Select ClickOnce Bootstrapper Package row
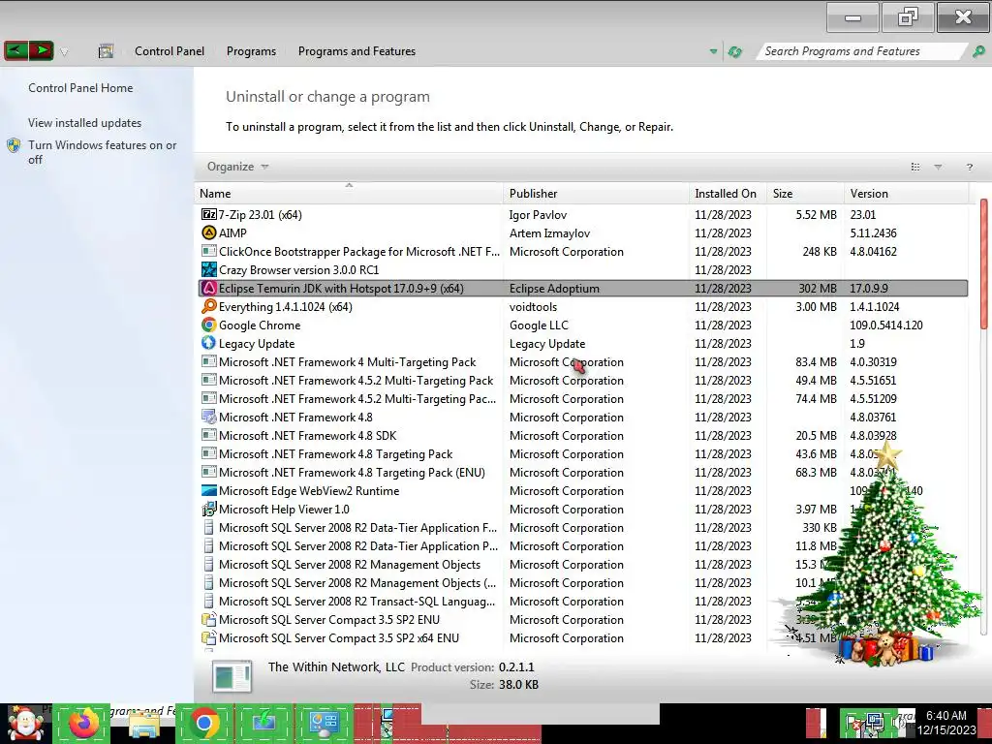The image size is (992, 744). pos(582,251)
